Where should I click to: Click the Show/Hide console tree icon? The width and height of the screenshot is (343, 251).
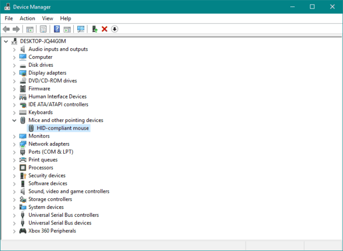click(30, 29)
